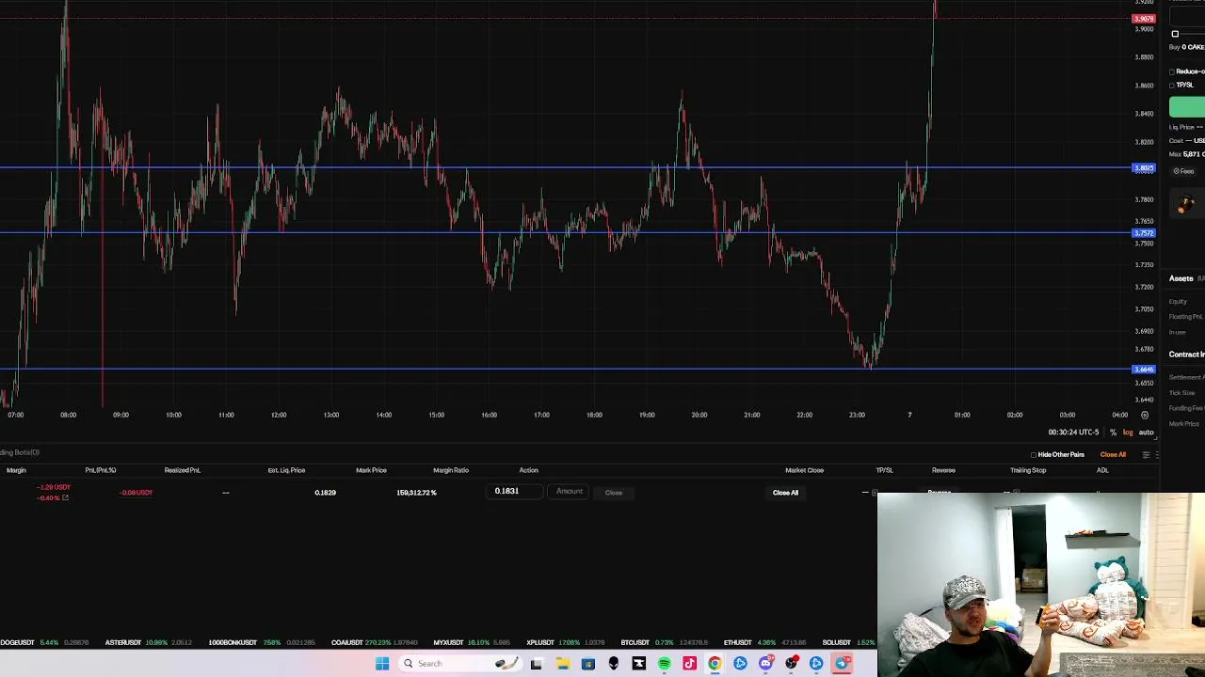This screenshot has width=1205, height=677.
Task: Toggle auto scale on the chart
Action: [x=1146, y=433]
